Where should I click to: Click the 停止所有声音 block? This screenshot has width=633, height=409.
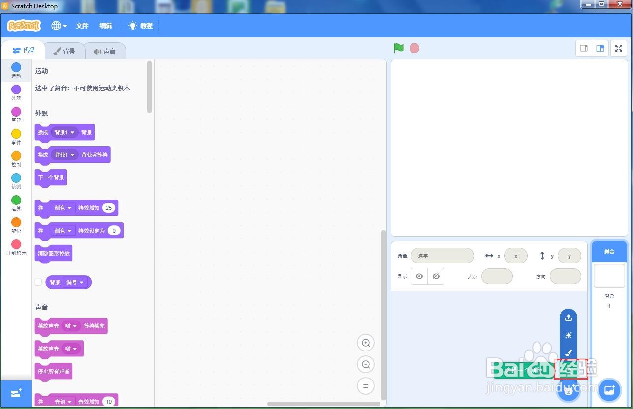(x=54, y=372)
